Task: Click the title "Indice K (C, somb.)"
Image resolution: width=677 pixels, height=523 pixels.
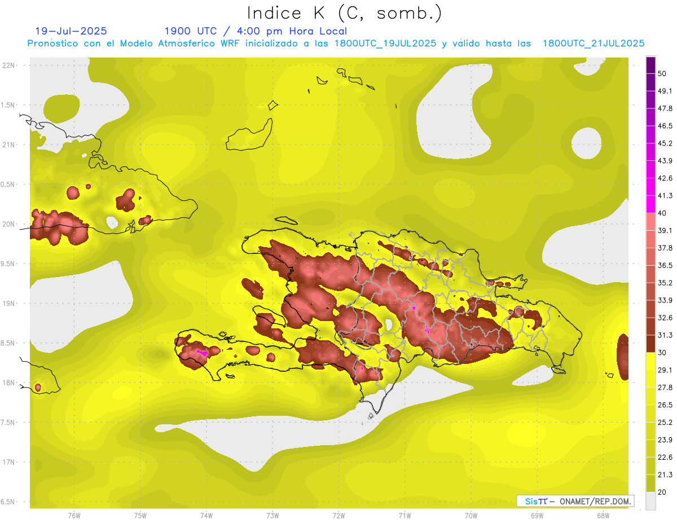Action: (344, 13)
